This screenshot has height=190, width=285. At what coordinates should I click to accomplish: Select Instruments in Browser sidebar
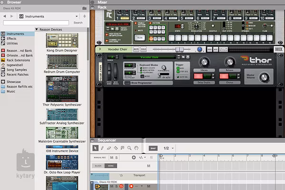[15, 34]
